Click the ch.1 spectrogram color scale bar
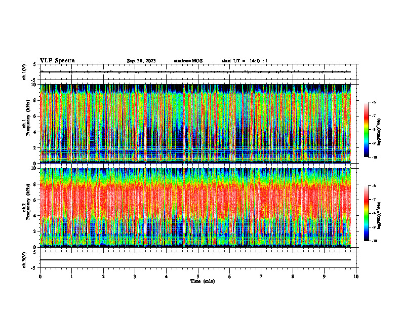The height and width of the screenshot is (310, 401). (x=367, y=130)
